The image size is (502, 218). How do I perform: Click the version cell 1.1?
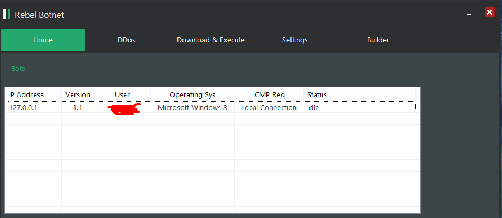tap(77, 108)
